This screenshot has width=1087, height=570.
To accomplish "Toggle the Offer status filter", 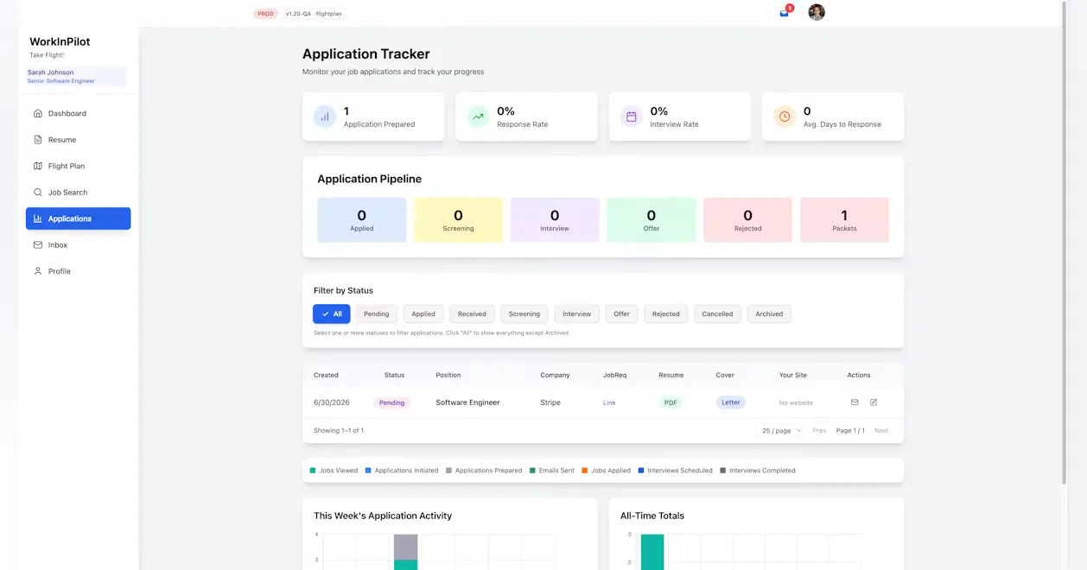I will (x=622, y=314).
